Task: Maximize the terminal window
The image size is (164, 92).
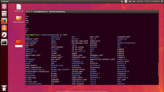Action: point(32,11)
